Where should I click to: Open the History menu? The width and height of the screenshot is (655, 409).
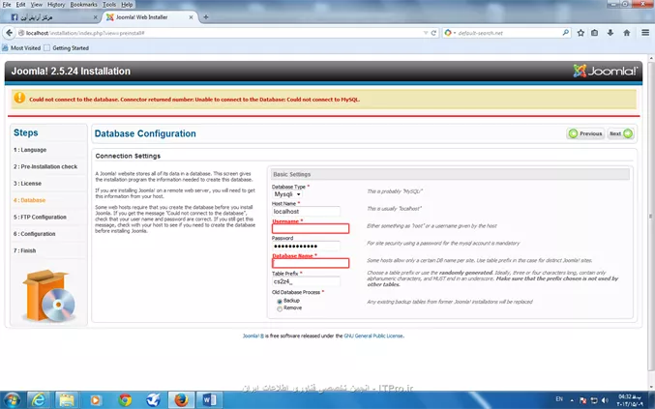pyautogui.click(x=56, y=5)
